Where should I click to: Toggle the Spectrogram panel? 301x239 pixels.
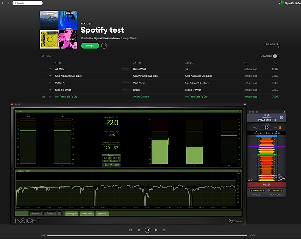click(72, 214)
